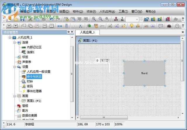Select the character entry 'ab' tool

pos(117,26)
